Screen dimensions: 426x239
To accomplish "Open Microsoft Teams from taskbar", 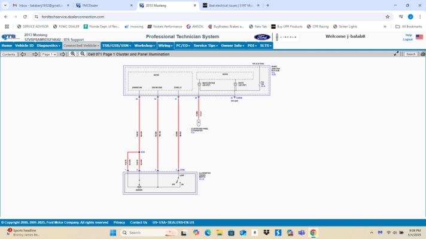I will click(x=302, y=233).
